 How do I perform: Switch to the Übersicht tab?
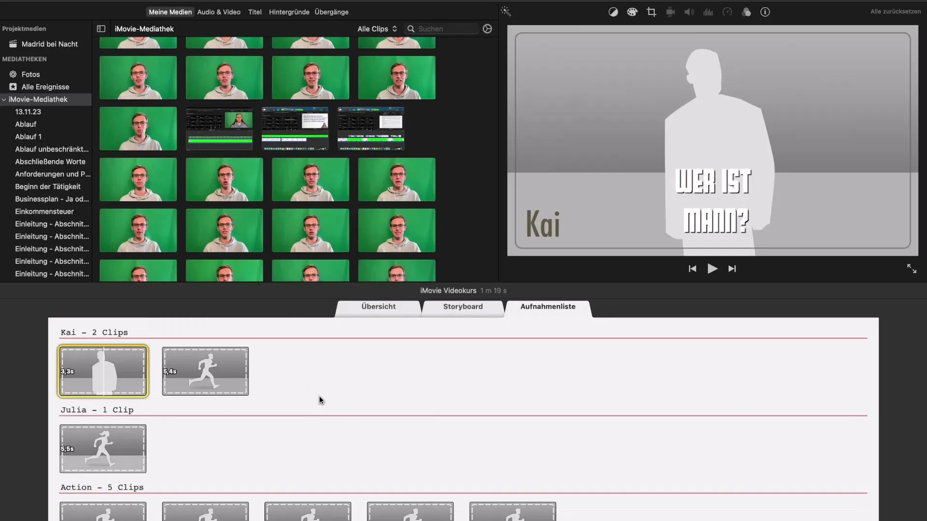379,307
